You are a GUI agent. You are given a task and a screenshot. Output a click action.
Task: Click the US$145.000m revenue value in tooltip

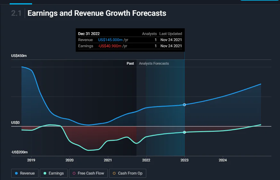110,40
